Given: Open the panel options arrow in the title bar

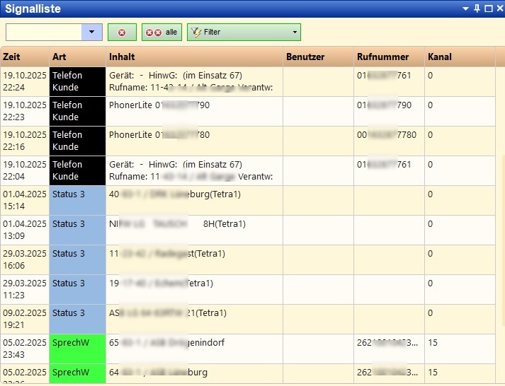Looking at the screenshot, I should [465, 8].
